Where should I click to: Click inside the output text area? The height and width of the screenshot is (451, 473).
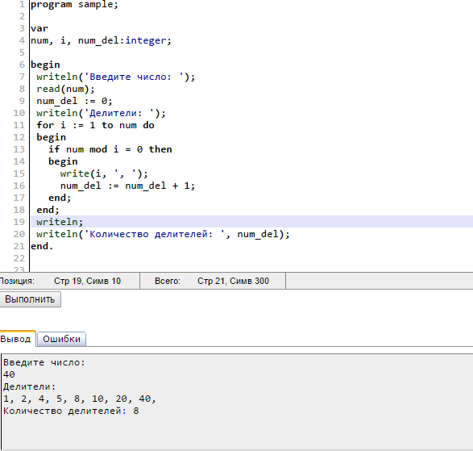point(237,402)
